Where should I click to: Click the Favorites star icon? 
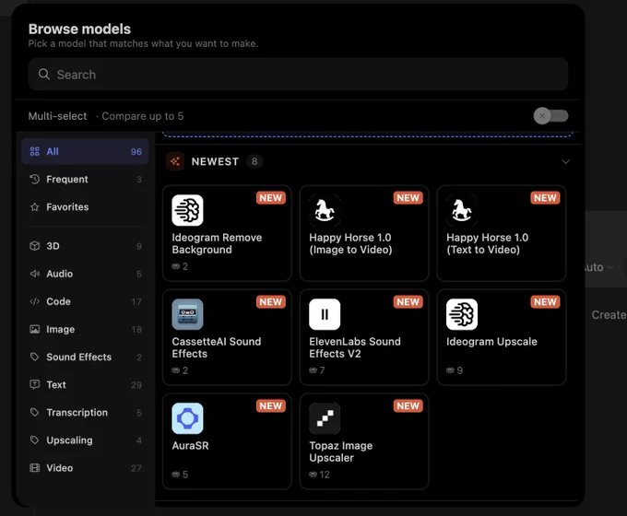click(x=35, y=207)
